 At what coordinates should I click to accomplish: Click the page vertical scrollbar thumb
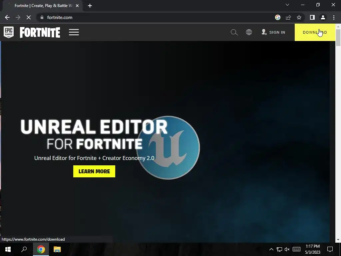point(338,37)
